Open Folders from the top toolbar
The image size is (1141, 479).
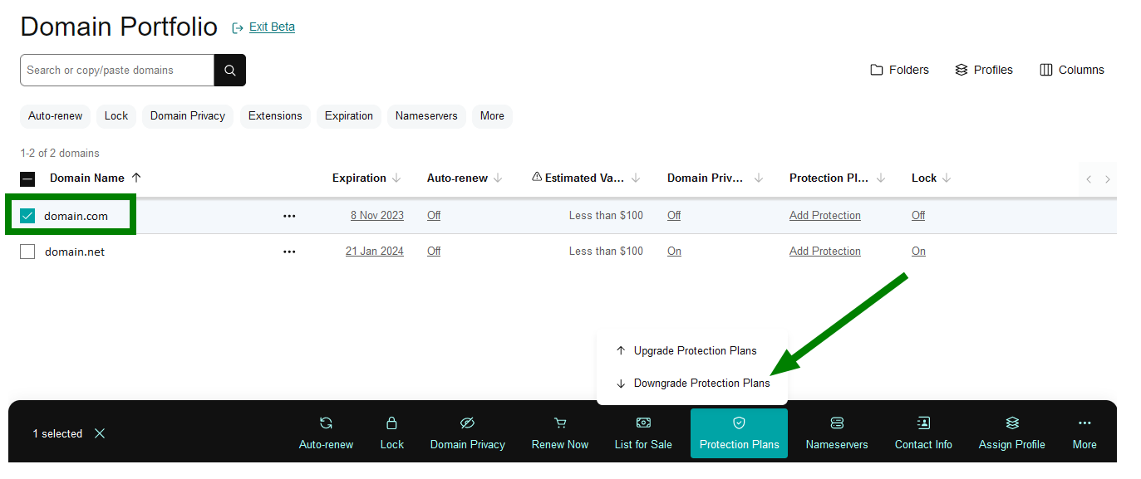click(x=899, y=70)
